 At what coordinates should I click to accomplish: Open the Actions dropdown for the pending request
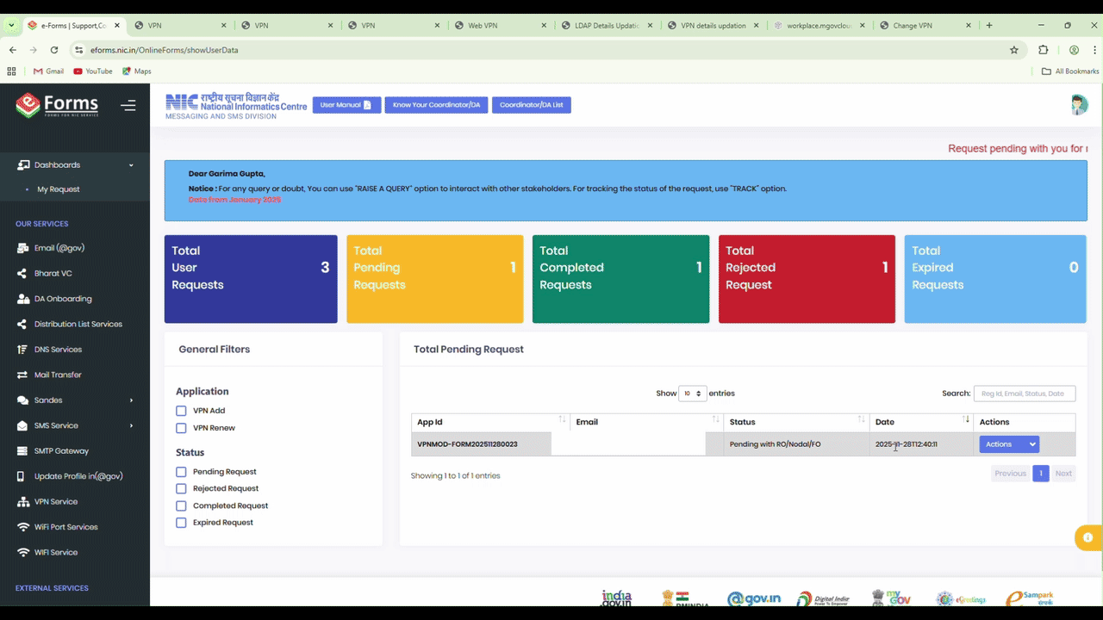pyautogui.click(x=1009, y=443)
